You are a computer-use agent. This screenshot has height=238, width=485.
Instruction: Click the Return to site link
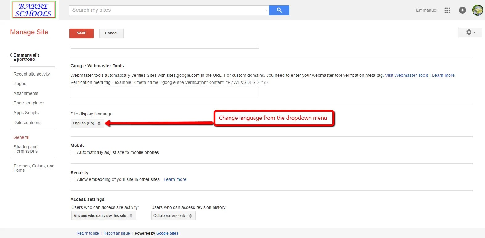coord(88,233)
